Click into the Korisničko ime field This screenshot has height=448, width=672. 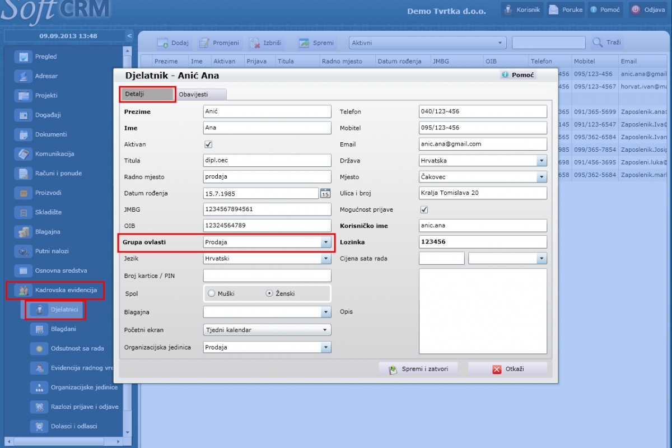pyautogui.click(x=483, y=226)
